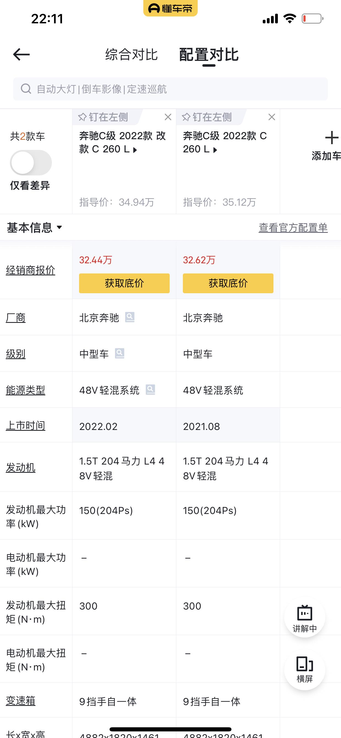Viewport: 341px width, 738px height.
Task: Tap the 添加车 label
Action: point(326,156)
